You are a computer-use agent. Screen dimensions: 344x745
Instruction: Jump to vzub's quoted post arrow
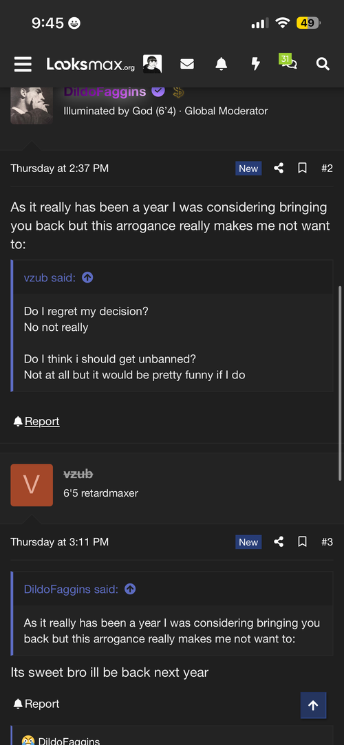pos(87,277)
